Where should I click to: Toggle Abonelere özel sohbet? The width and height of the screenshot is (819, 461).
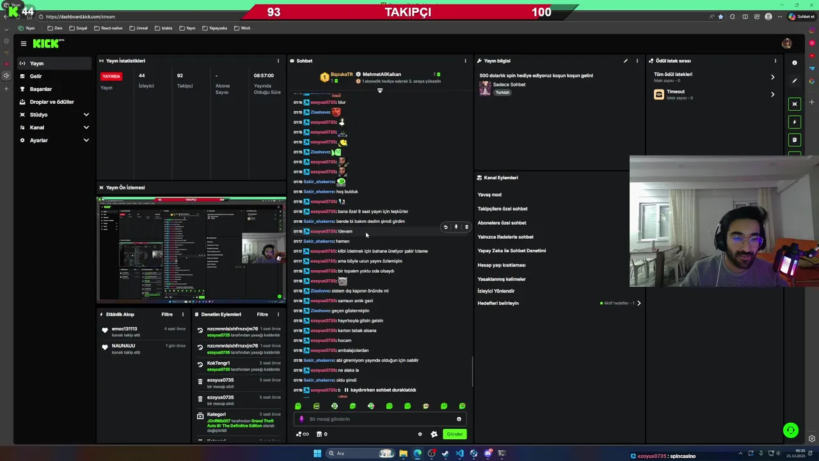point(502,223)
